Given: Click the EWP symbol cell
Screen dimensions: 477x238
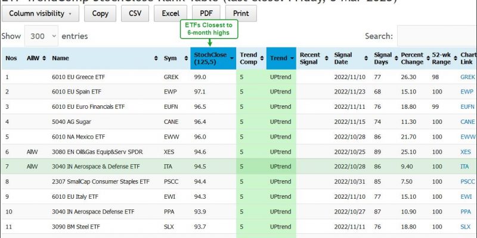Looking at the screenshot, I should point(170,92).
